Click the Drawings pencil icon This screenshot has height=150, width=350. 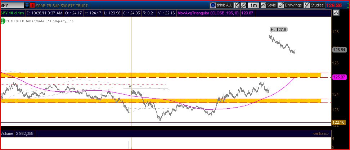pyautogui.click(x=281, y=5)
